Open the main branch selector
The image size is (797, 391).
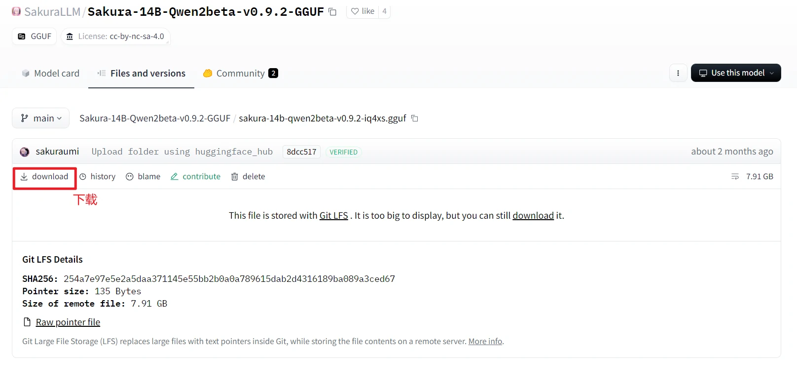pyautogui.click(x=41, y=118)
